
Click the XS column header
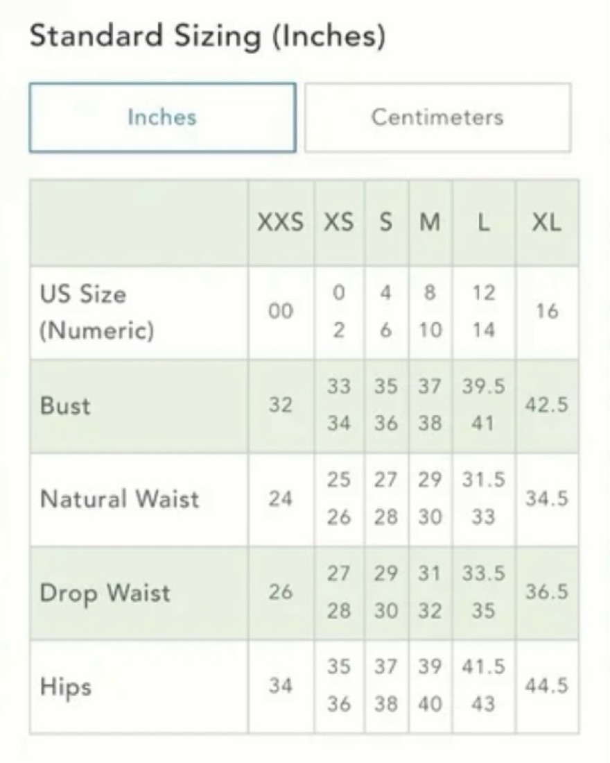pos(338,223)
